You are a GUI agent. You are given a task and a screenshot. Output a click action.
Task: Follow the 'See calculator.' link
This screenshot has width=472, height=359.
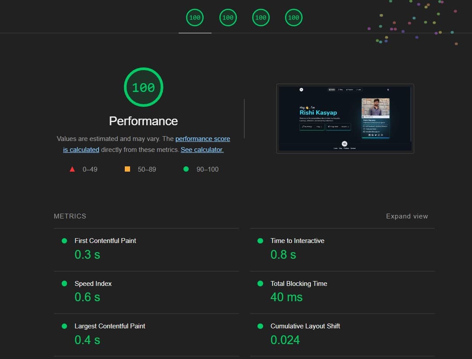click(202, 150)
